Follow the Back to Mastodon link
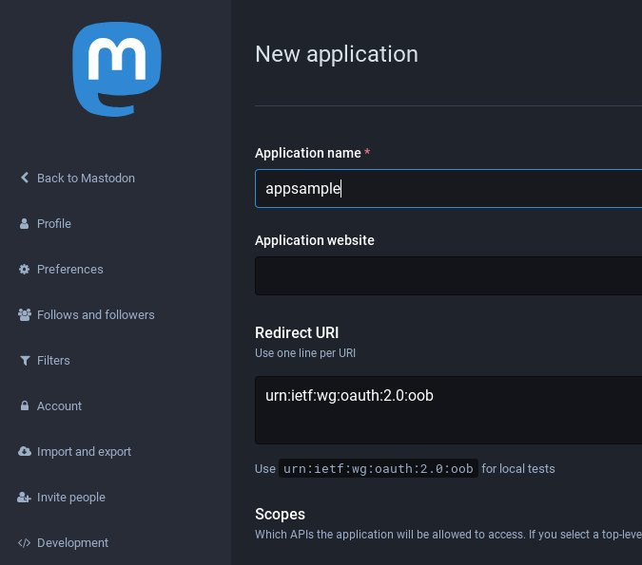Screen dimensions: 642x565 click(86, 179)
